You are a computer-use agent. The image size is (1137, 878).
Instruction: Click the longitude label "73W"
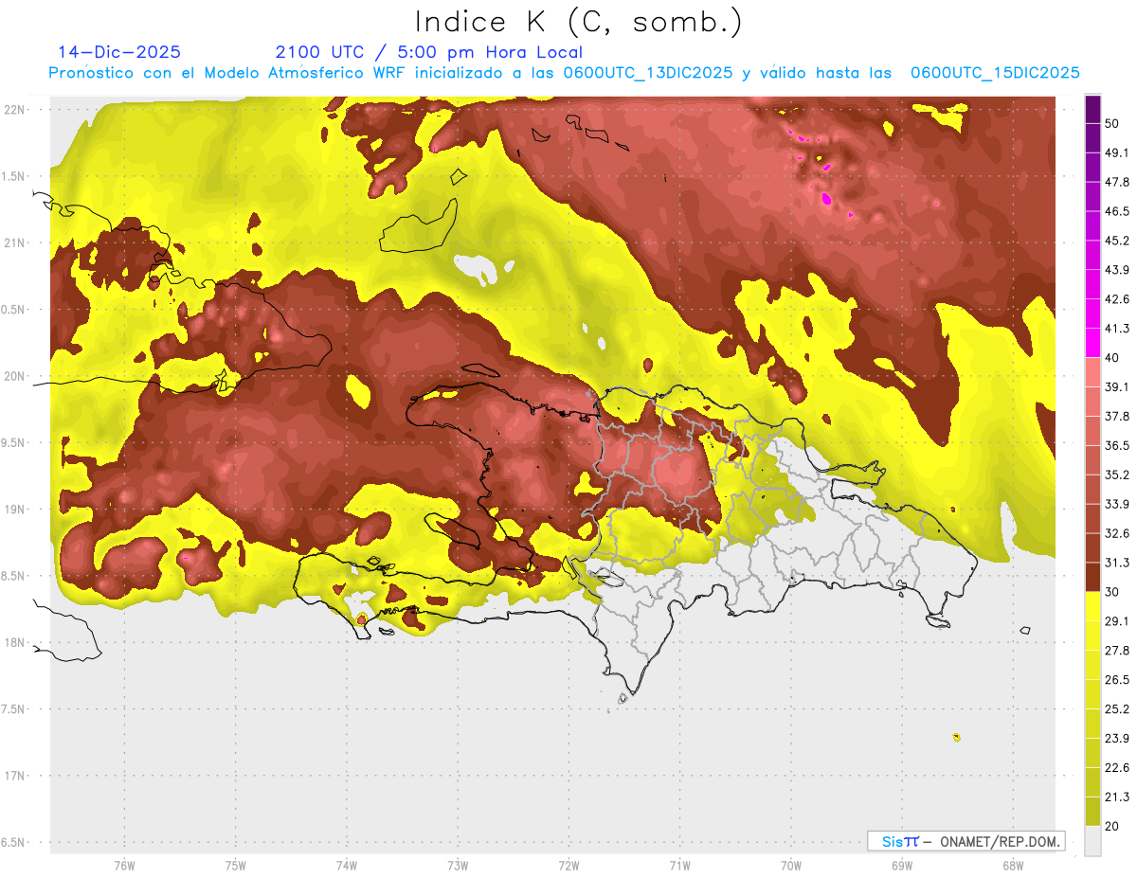[x=458, y=865]
